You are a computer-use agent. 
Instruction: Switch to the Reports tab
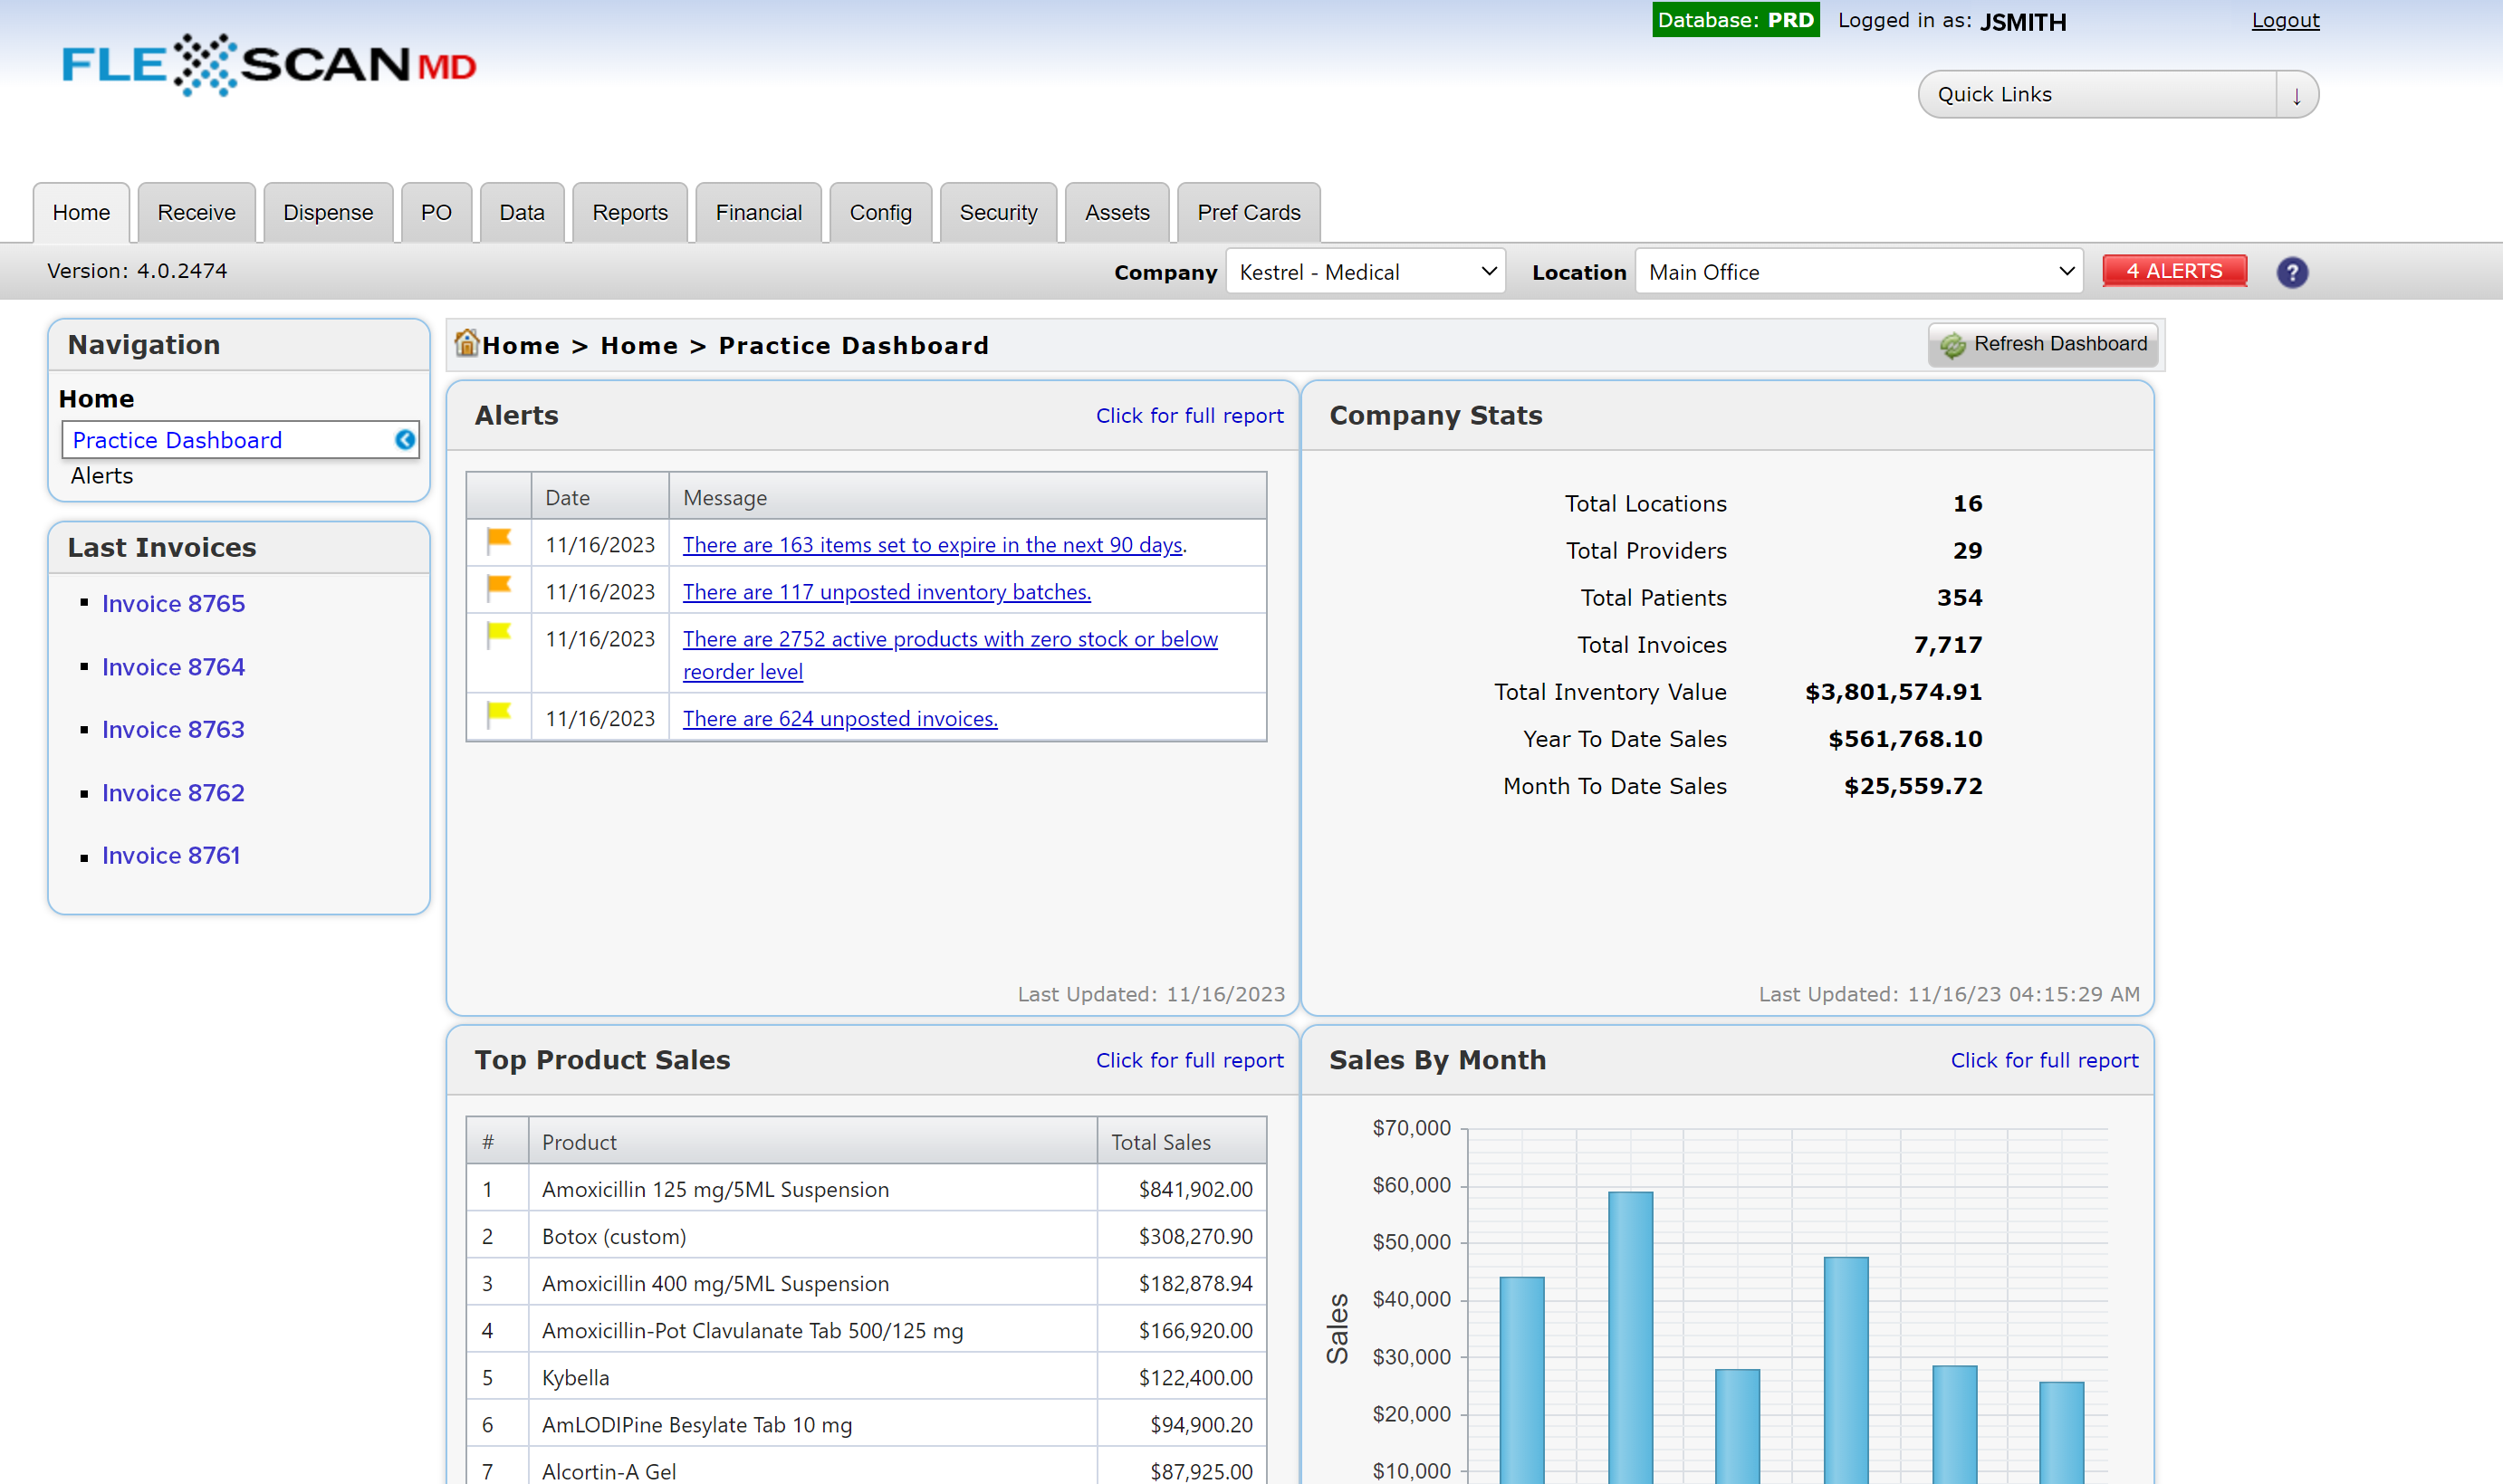point(629,212)
